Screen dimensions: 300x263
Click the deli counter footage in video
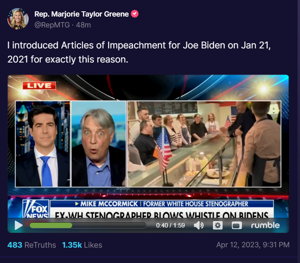pos(204,144)
